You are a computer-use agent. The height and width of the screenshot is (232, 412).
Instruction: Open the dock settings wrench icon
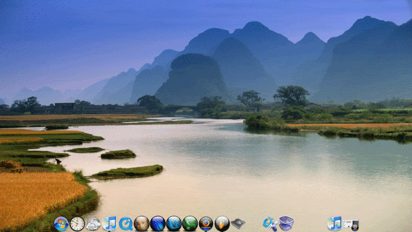[x=270, y=224]
